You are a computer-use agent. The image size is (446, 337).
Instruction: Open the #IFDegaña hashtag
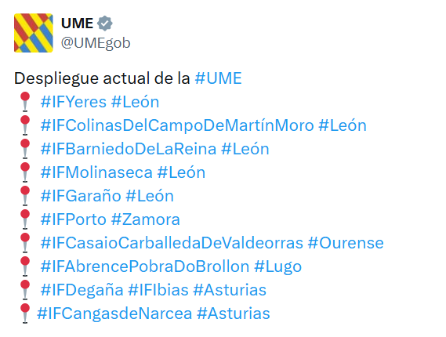click(82, 290)
